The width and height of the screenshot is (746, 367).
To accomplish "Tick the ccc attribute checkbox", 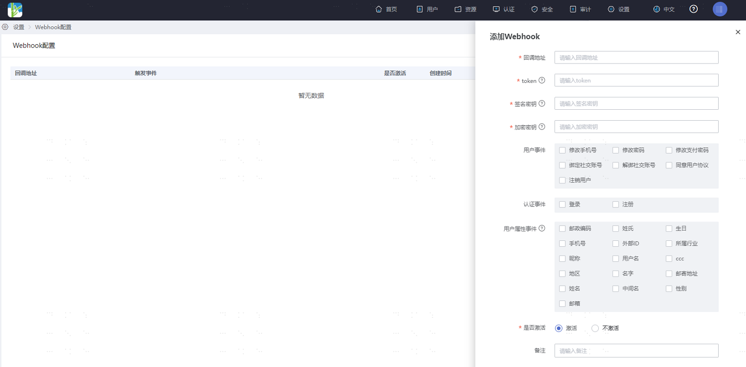I will tap(669, 259).
